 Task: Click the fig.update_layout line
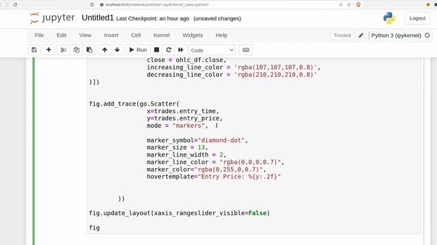click(x=179, y=213)
